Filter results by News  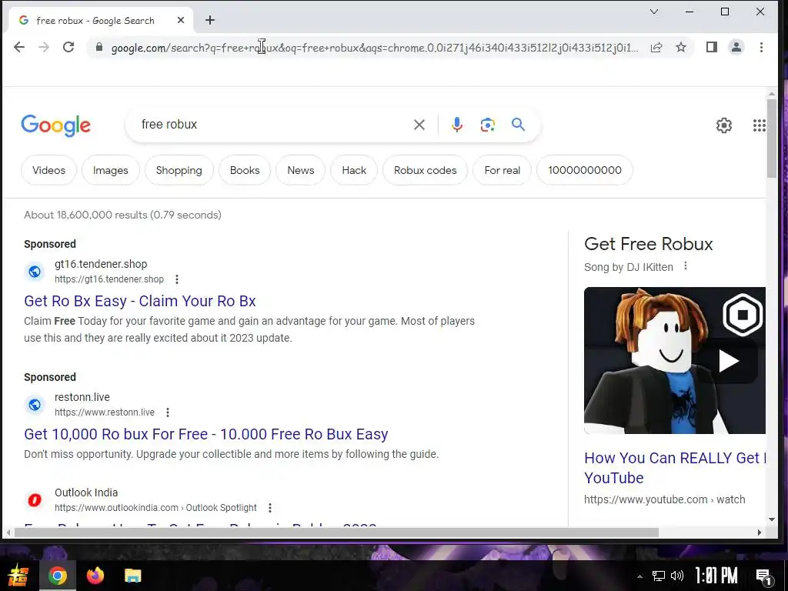[x=301, y=170]
